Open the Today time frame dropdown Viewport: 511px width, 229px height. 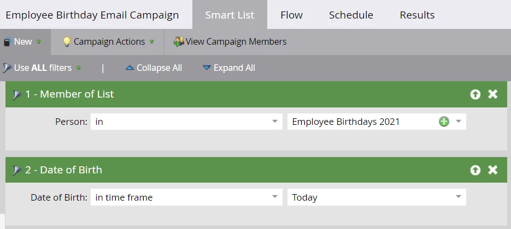459,197
